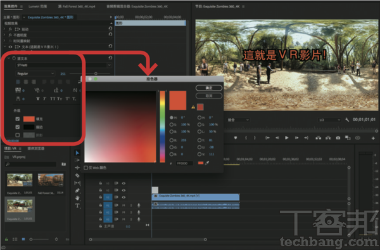The height and width of the screenshot is (250, 380).
Task: Mute audio track A1
Action: coord(123,206)
